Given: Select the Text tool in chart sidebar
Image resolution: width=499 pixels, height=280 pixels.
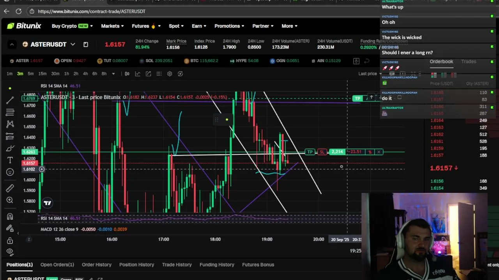Looking at the screenshot, I should click(x=10, y=160).
